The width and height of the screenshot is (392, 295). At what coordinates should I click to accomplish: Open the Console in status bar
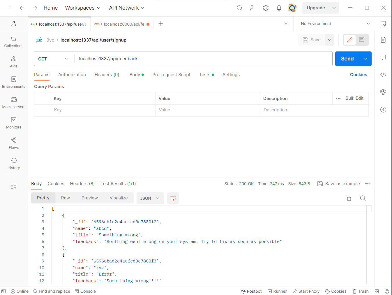pyautogui.click(x=85, y=291)
